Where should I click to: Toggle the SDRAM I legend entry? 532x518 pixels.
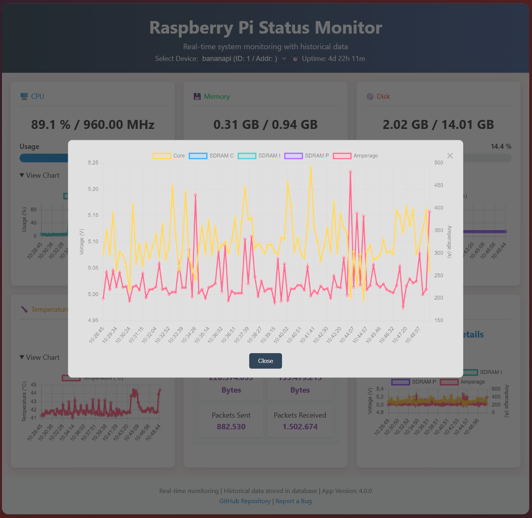pyautogui.click(x=259, y=155)
